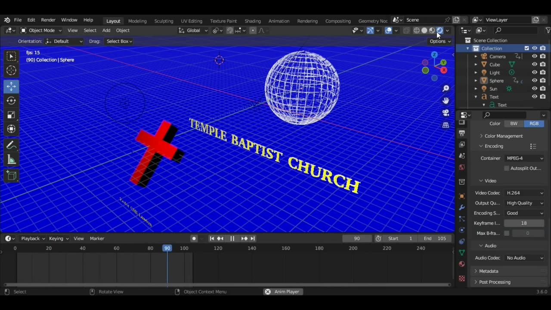
Task: Toggle camera view with camera gizmo
Action: [x=446, y=113]
